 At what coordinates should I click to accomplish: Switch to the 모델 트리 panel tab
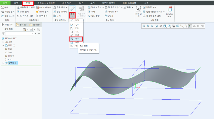[7, 25]
